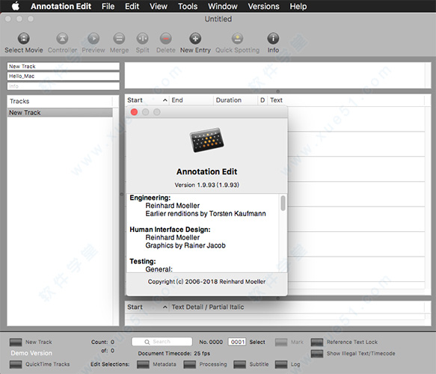Click the New Track bottom button
This screenshot has width=436, height=374.
point(16,342)
